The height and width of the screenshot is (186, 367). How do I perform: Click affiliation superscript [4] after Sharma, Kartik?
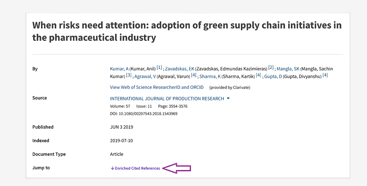click(x=258, y=75)
